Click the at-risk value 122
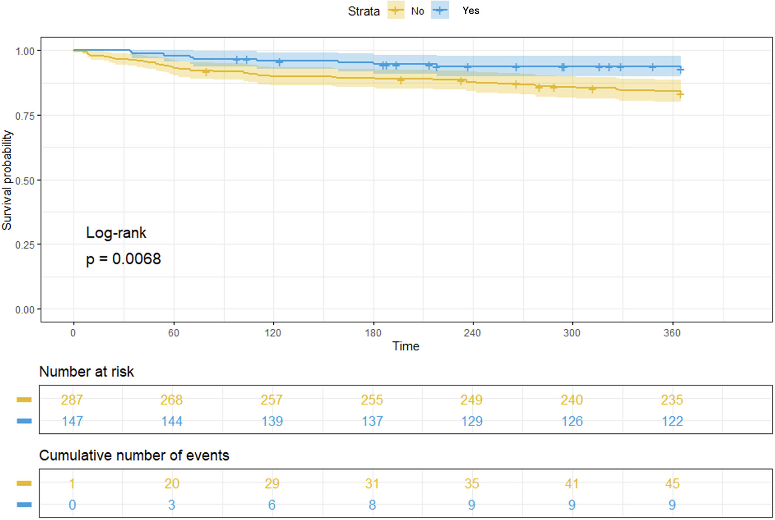The height and width of the screenshot is (520, 775). (672, 421)
